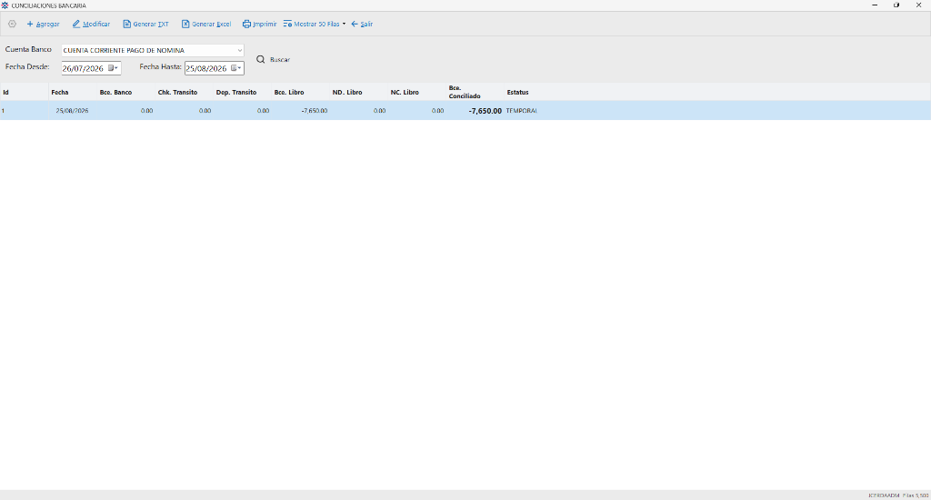Click the 0.00 cell under ND. Libro

pyautogui.click(x=359, y=110)
